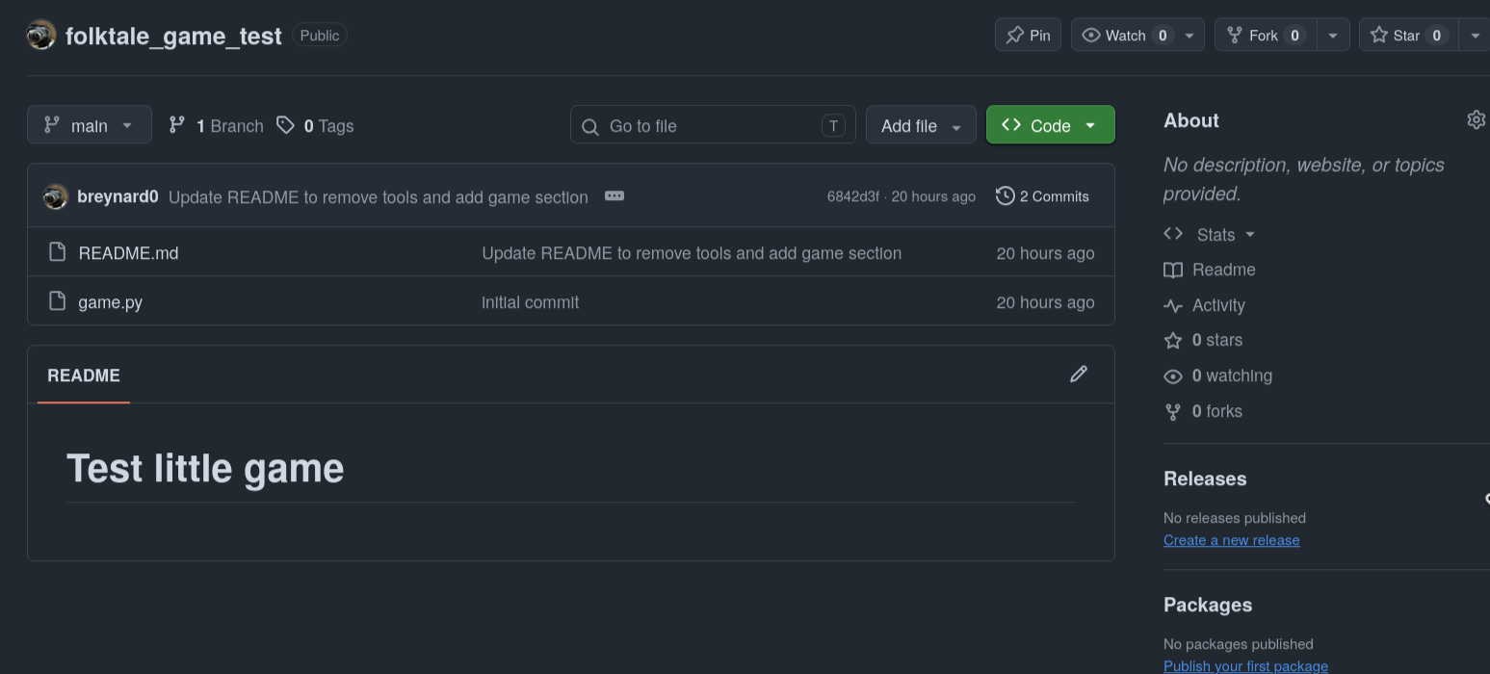Open game.py file

(x=110, y=301)
